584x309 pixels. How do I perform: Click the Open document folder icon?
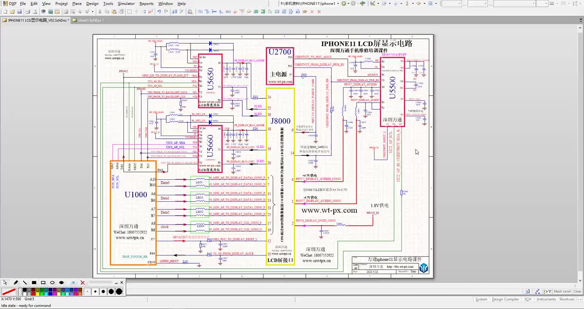click(x=12, y=12)
